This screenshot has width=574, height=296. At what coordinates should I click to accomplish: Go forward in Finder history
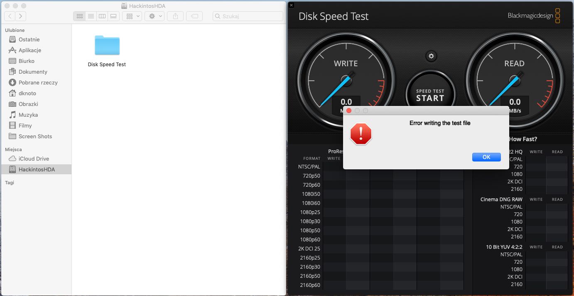pos(20,16)
